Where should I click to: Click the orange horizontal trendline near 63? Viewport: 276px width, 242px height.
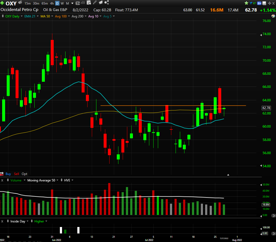click(x=173, y=105)
